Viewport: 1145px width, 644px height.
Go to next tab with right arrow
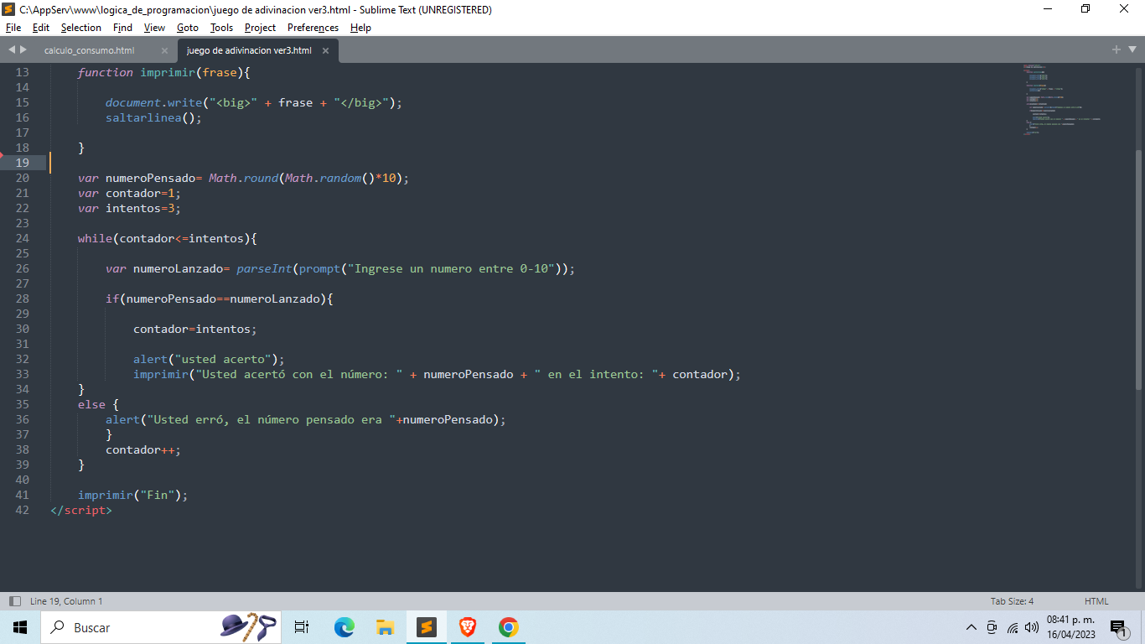(x=23, y=50)
